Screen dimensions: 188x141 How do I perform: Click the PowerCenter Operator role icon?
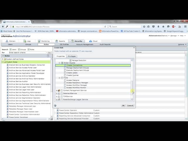58,110
